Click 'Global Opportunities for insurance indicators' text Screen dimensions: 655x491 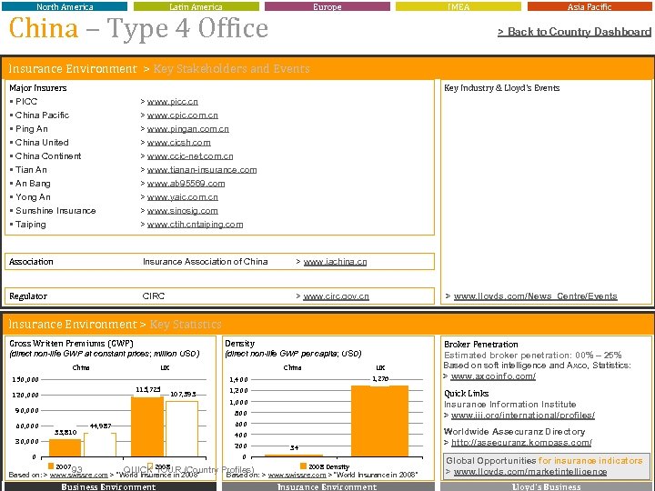[x=544, y=460]
